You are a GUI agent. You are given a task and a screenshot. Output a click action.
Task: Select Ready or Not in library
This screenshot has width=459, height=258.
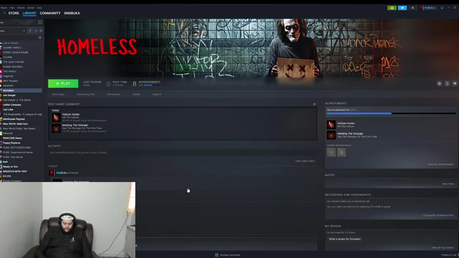[x=10, y=167]
